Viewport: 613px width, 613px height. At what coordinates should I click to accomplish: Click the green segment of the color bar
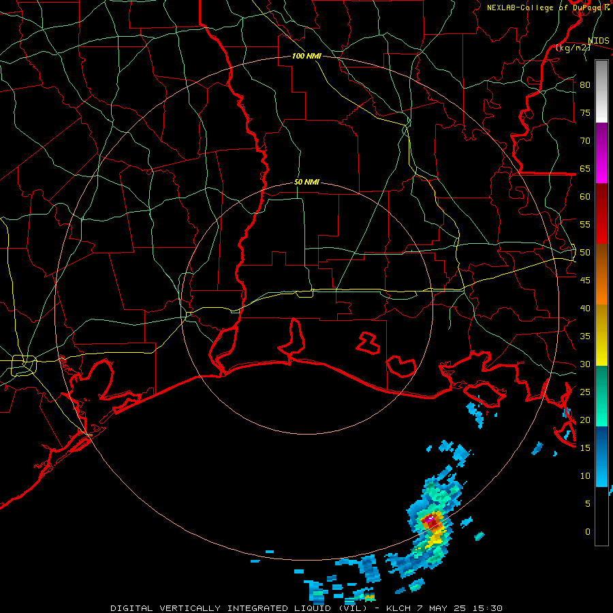[x=601, y=396]
